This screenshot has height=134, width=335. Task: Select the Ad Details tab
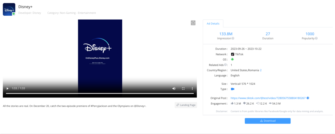point(213,24)
